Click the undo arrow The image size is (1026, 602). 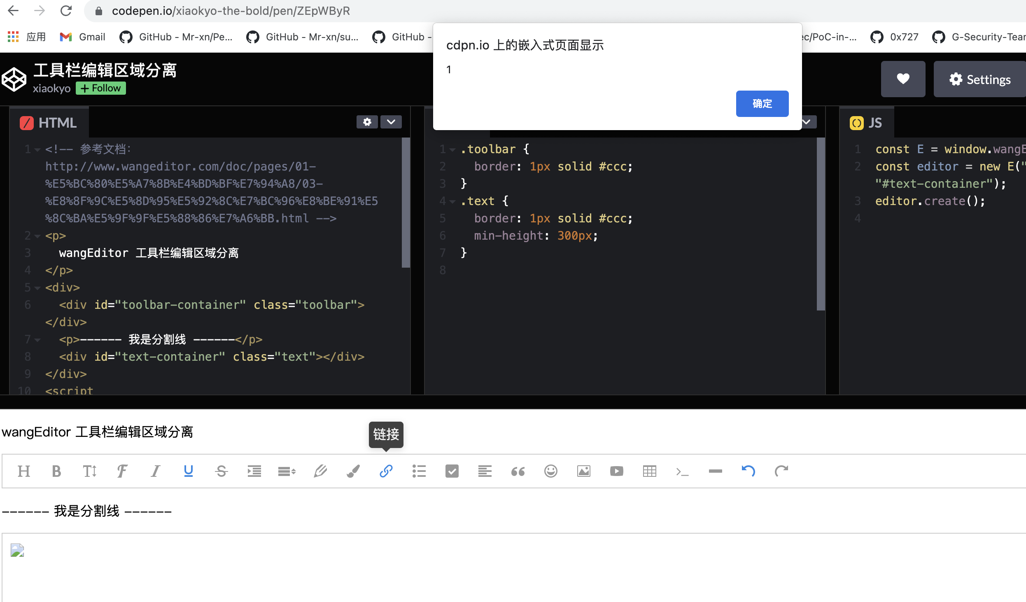[x=749, y=471]
